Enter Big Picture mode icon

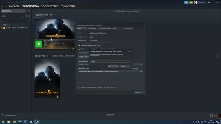tap(209, 2)
